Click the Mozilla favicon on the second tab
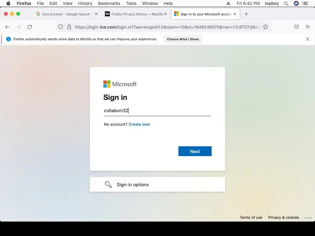 pos(107,14)
